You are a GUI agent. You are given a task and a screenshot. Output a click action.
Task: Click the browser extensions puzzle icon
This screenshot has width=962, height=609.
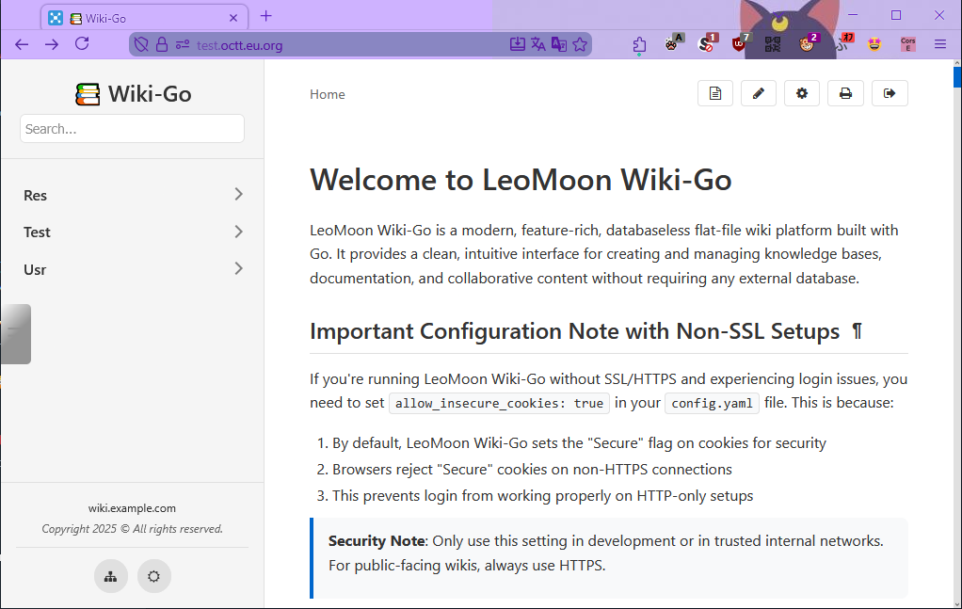pyautogui.click(x=640, y=44)
